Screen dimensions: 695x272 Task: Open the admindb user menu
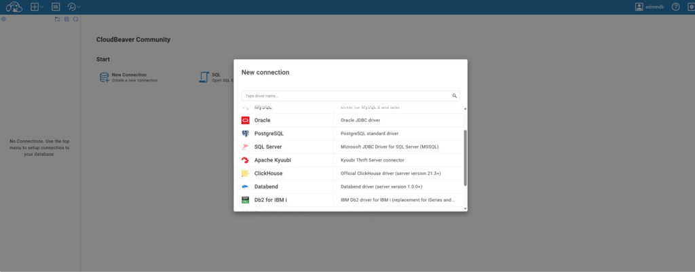click(x=650, y=7)
